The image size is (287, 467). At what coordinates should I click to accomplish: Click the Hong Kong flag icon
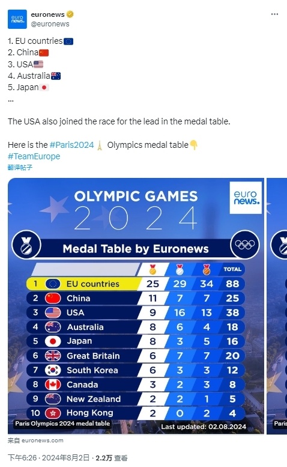coord(53,413)
